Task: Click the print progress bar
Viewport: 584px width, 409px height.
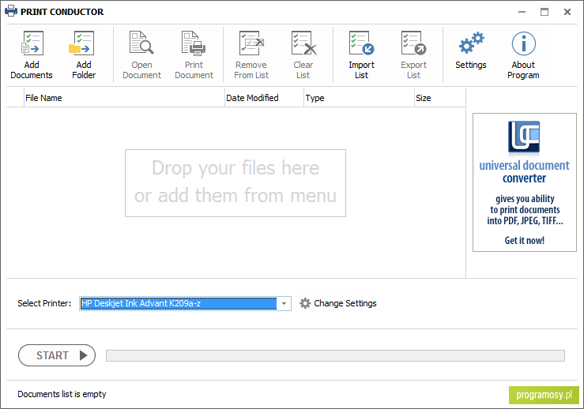Action: click(335, 355)
